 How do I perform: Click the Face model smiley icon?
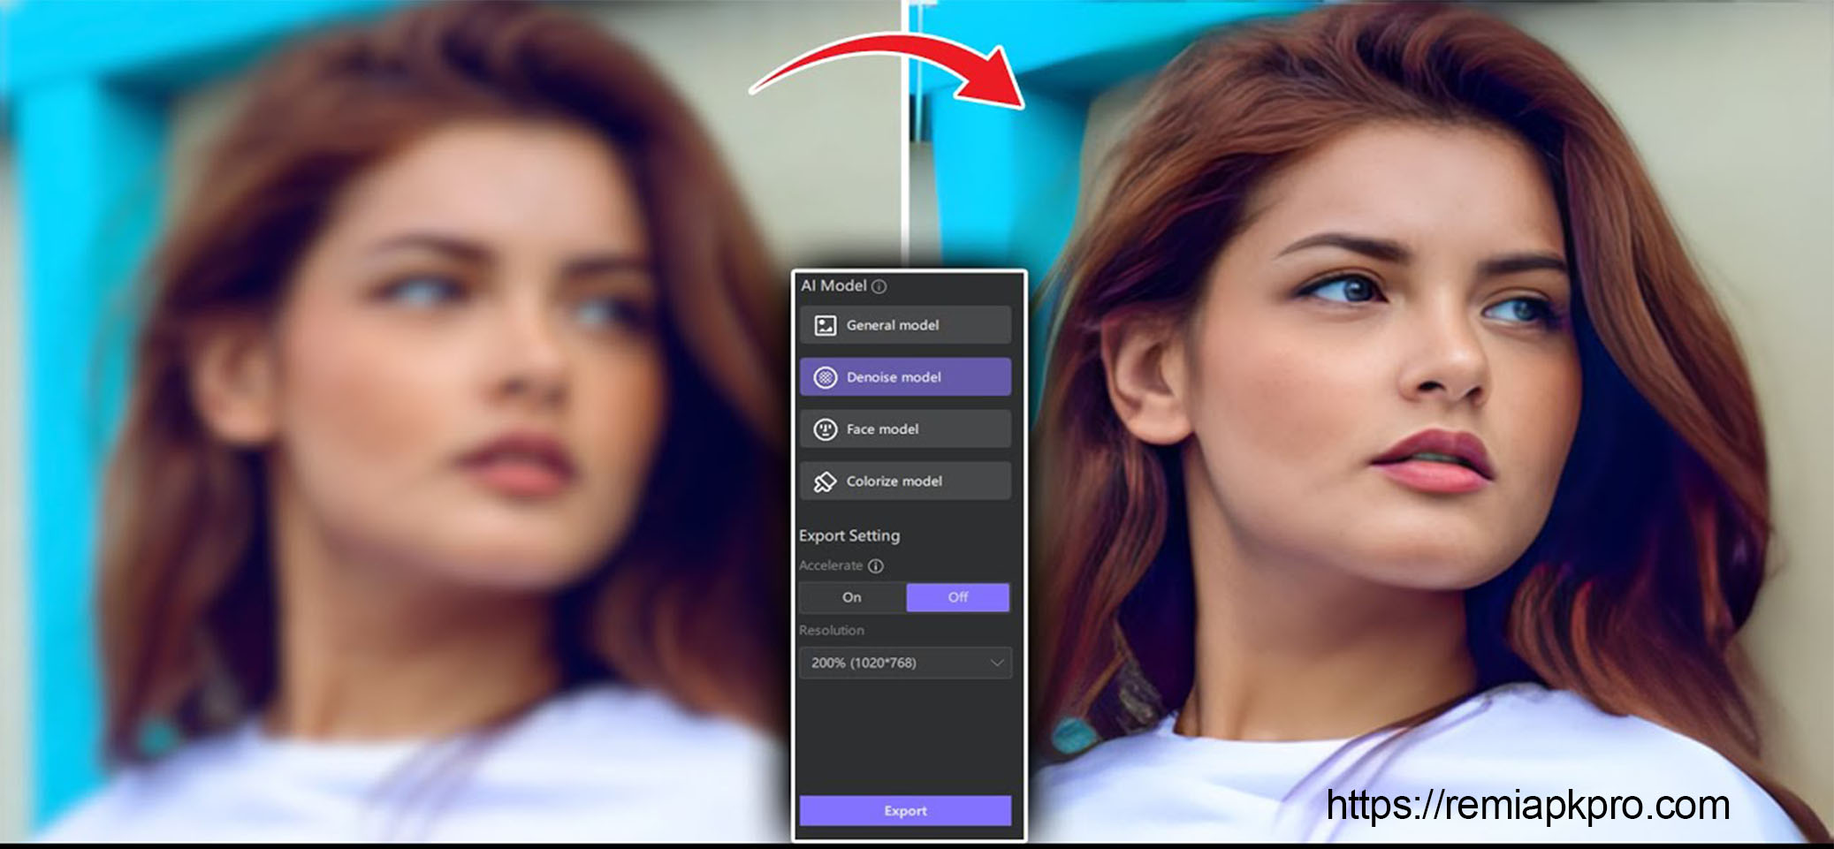825,429
